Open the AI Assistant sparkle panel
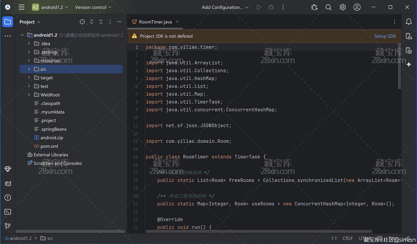 [409, 65]
